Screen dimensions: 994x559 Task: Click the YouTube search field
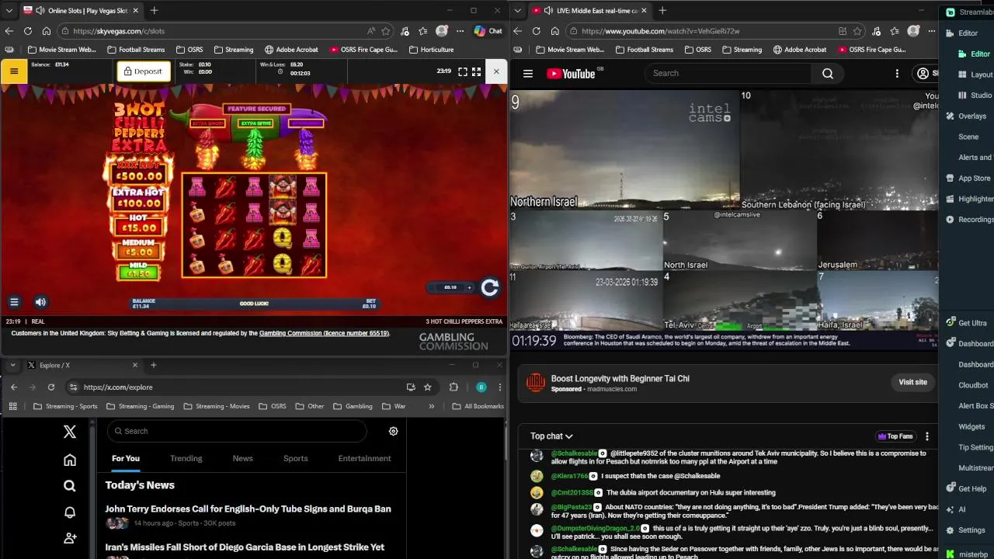click(x=728, y=73)
